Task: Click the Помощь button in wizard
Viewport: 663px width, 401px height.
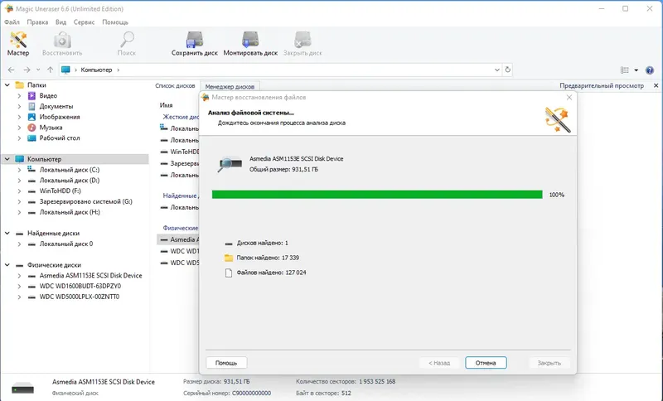Action: click(x=226, y=363)
